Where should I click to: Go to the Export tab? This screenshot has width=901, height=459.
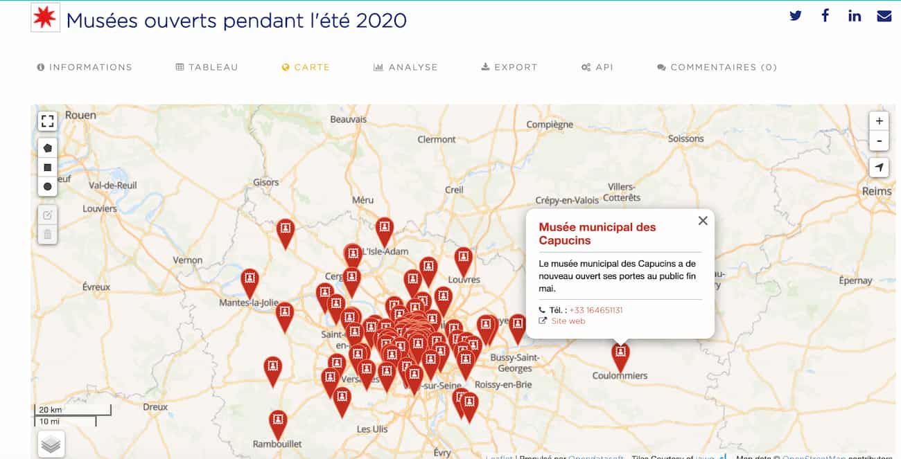(x=509, y=67)
